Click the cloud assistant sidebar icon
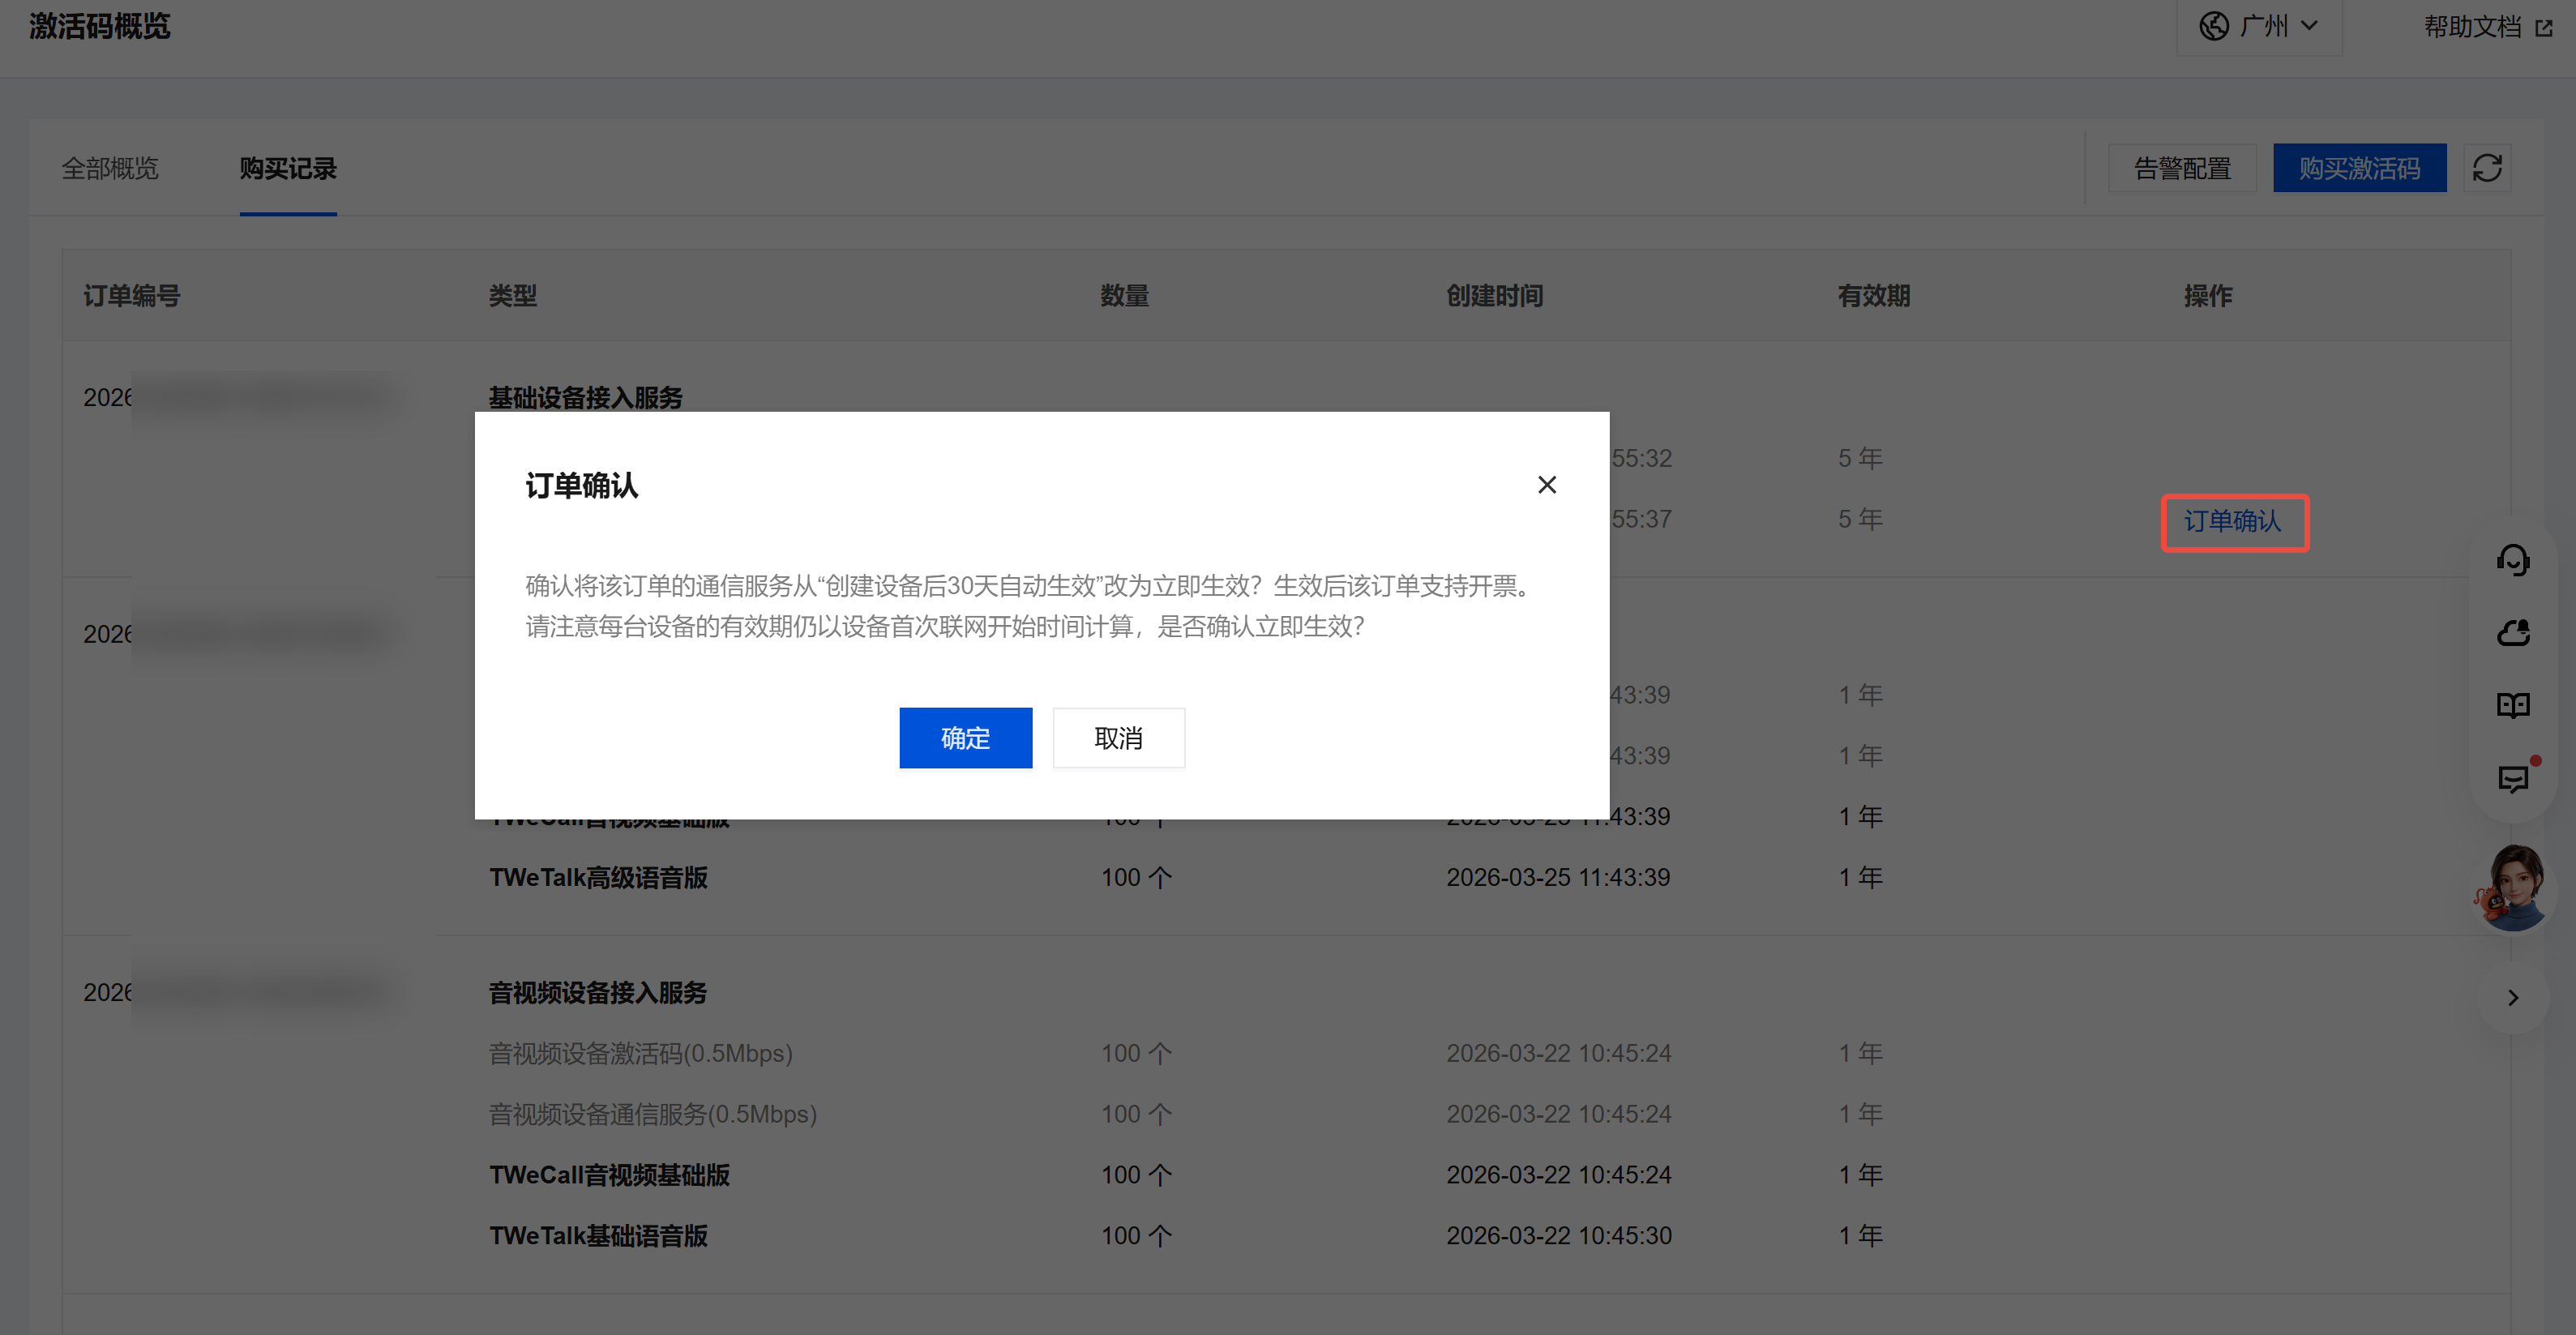This screenshot has height=1335, width=2576. pos(2513,633)
